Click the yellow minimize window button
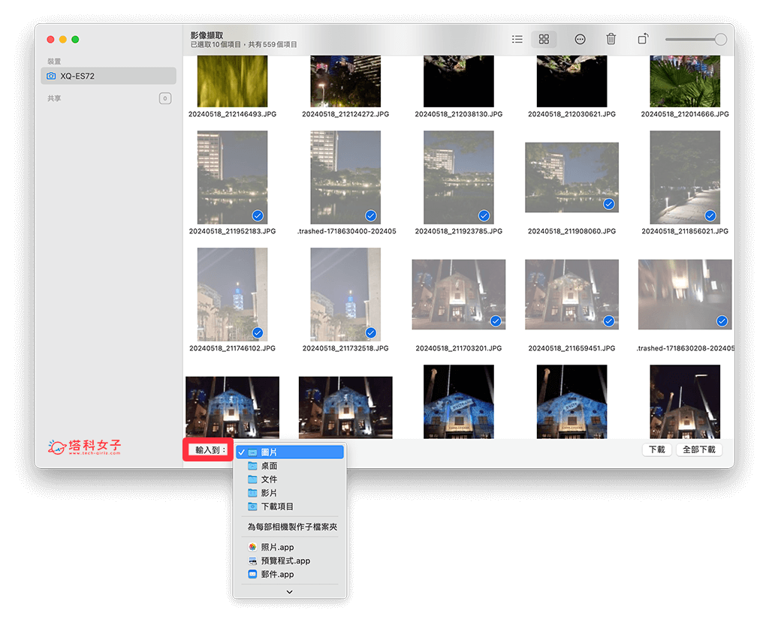 [63, 39]
